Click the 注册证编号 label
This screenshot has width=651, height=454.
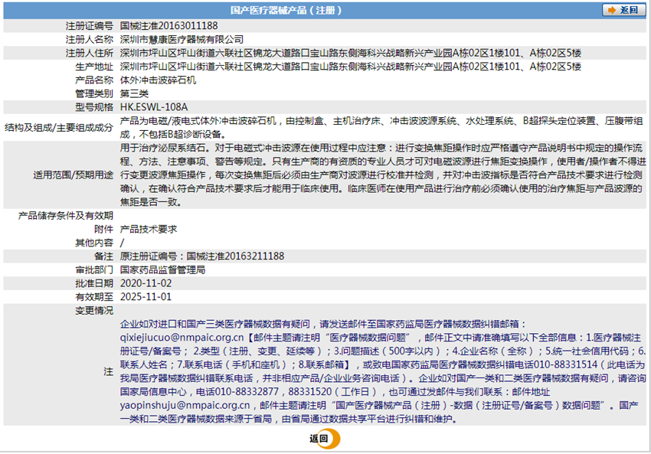point(90,26)
